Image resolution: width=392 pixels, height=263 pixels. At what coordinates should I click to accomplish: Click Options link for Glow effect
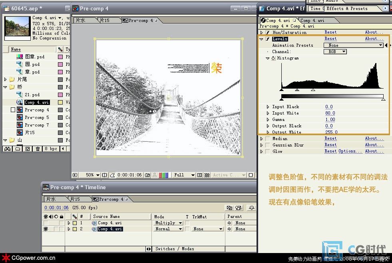coord(347,151)
